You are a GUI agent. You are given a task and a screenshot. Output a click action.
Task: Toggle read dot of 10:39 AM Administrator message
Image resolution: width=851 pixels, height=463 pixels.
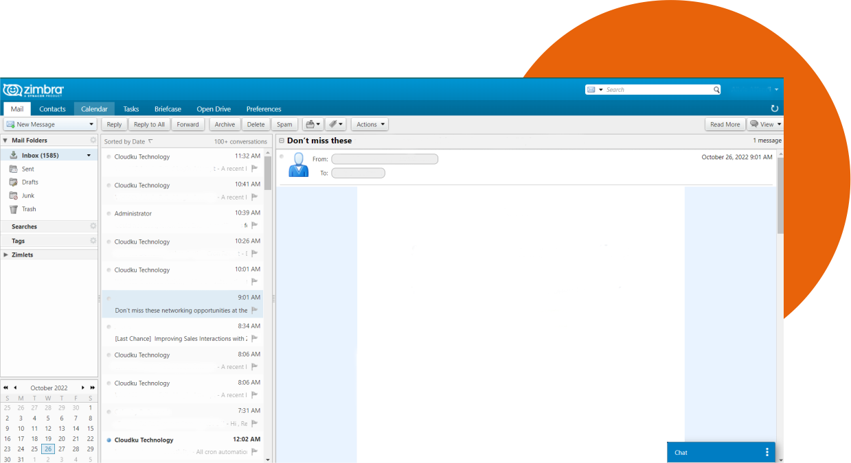109,213
